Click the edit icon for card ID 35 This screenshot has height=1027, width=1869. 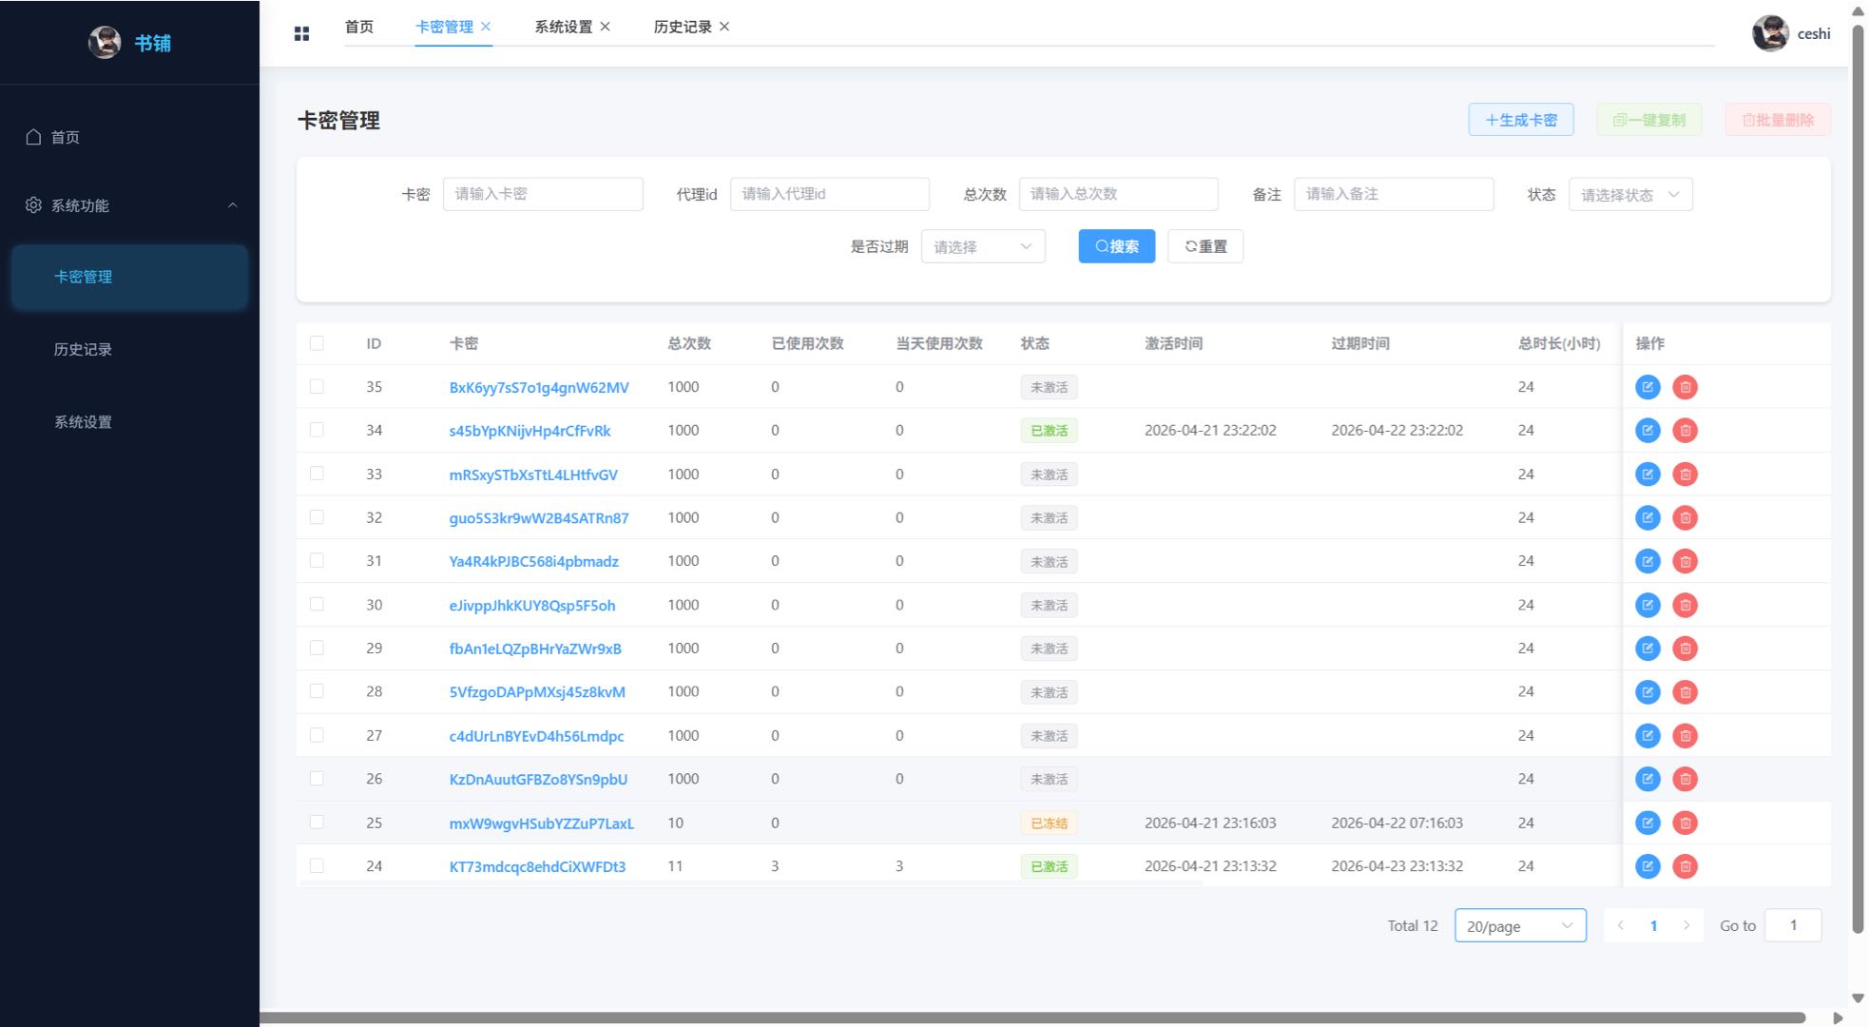point(1647,387)
